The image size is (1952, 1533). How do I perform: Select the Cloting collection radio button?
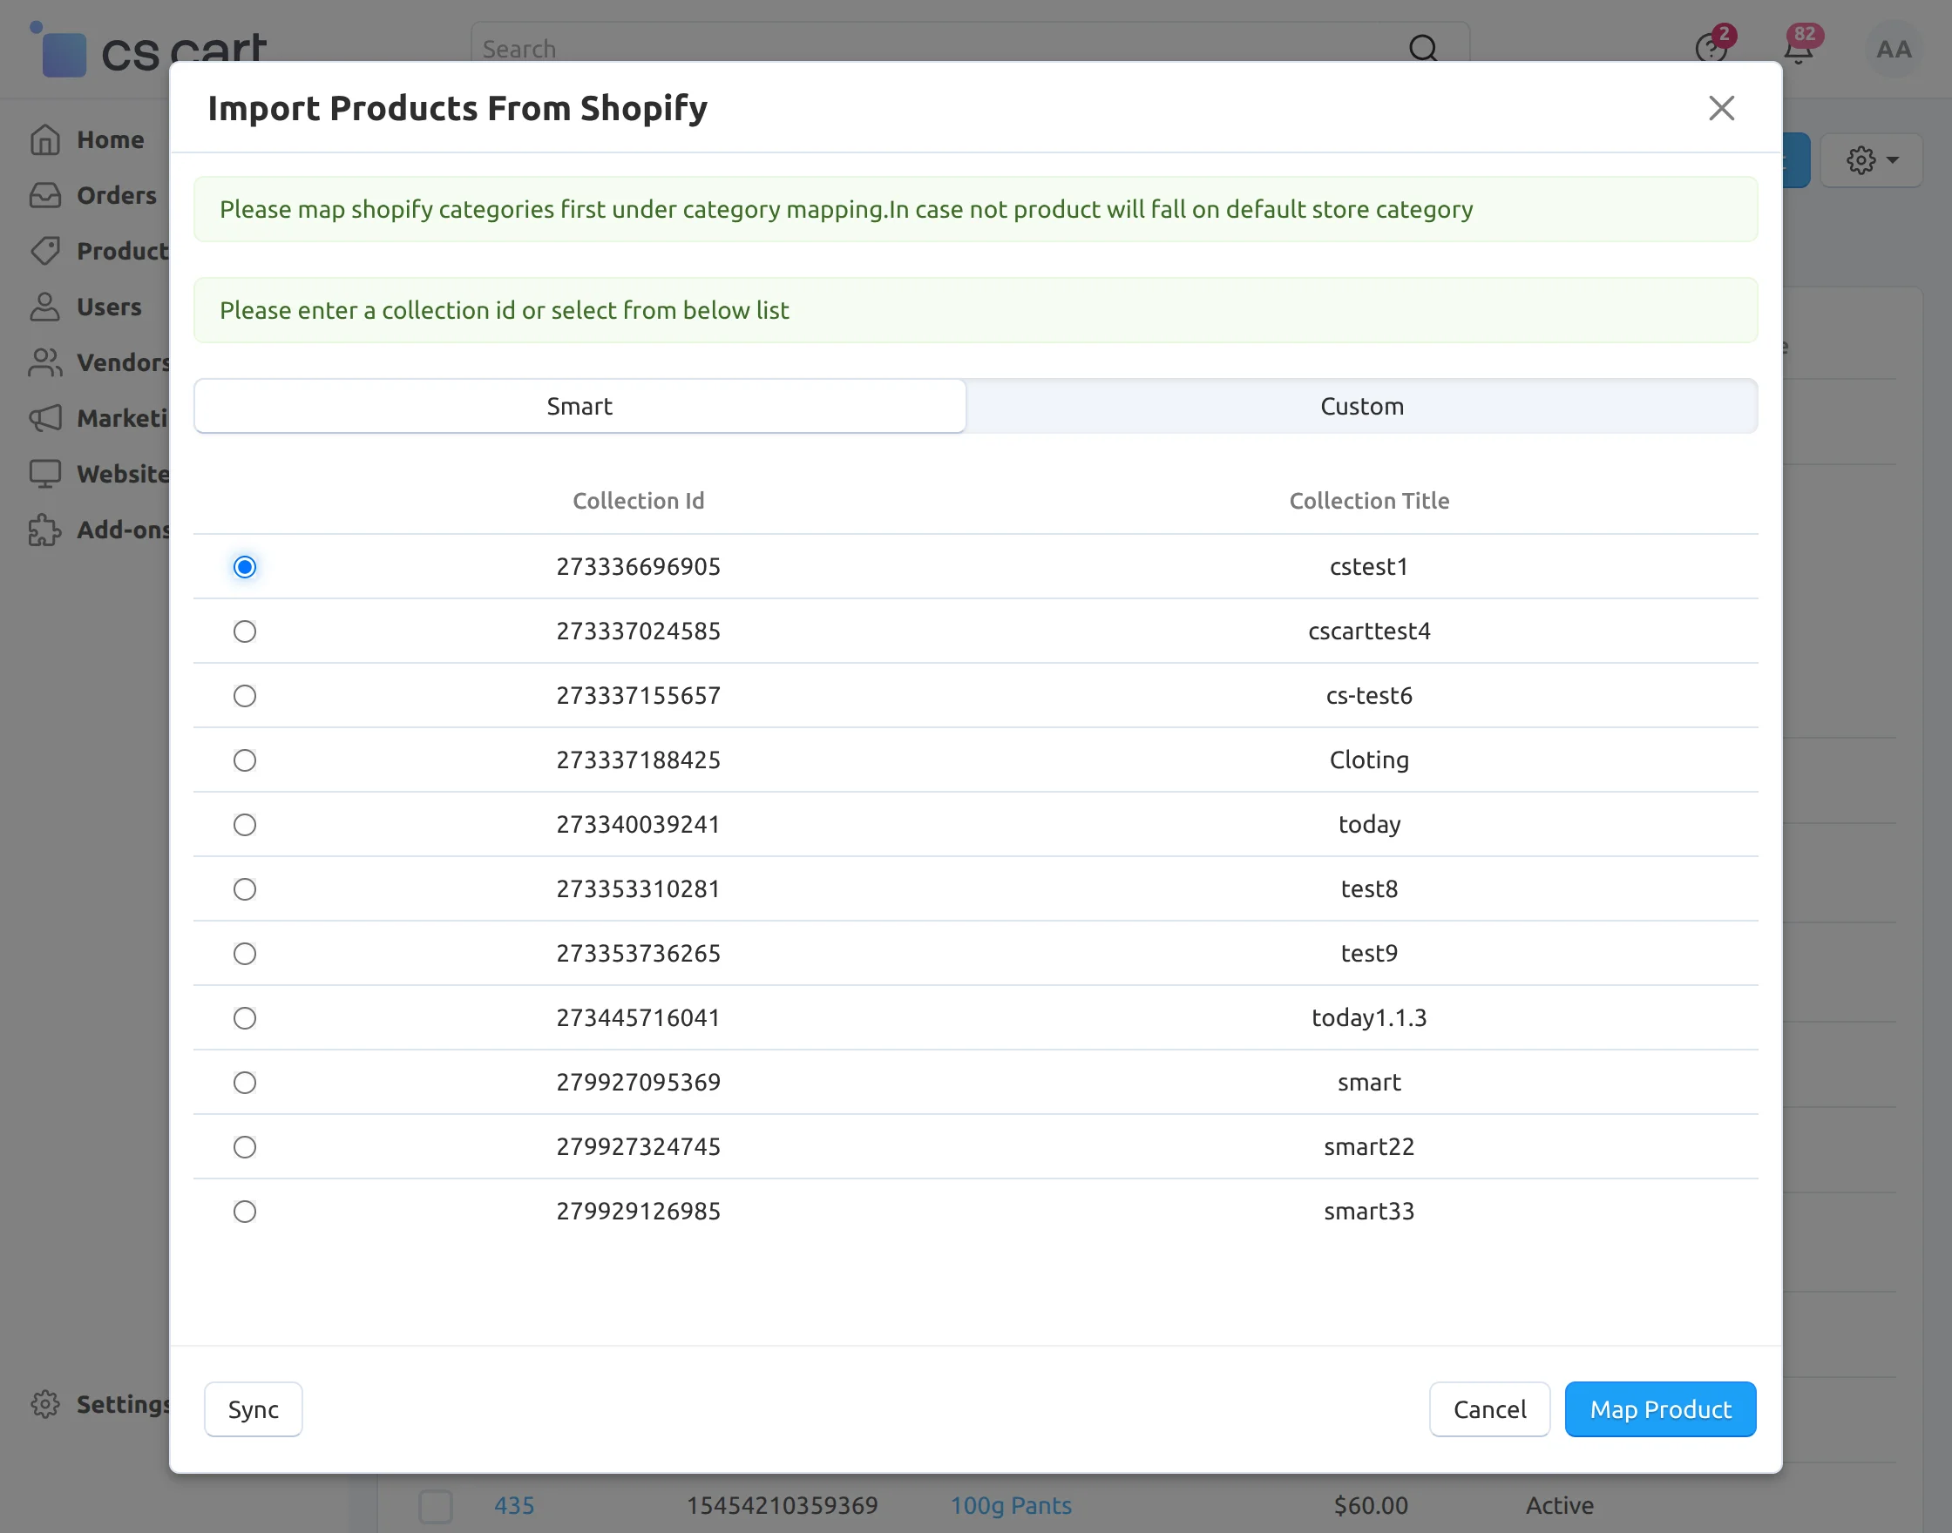tap(244, 760)
